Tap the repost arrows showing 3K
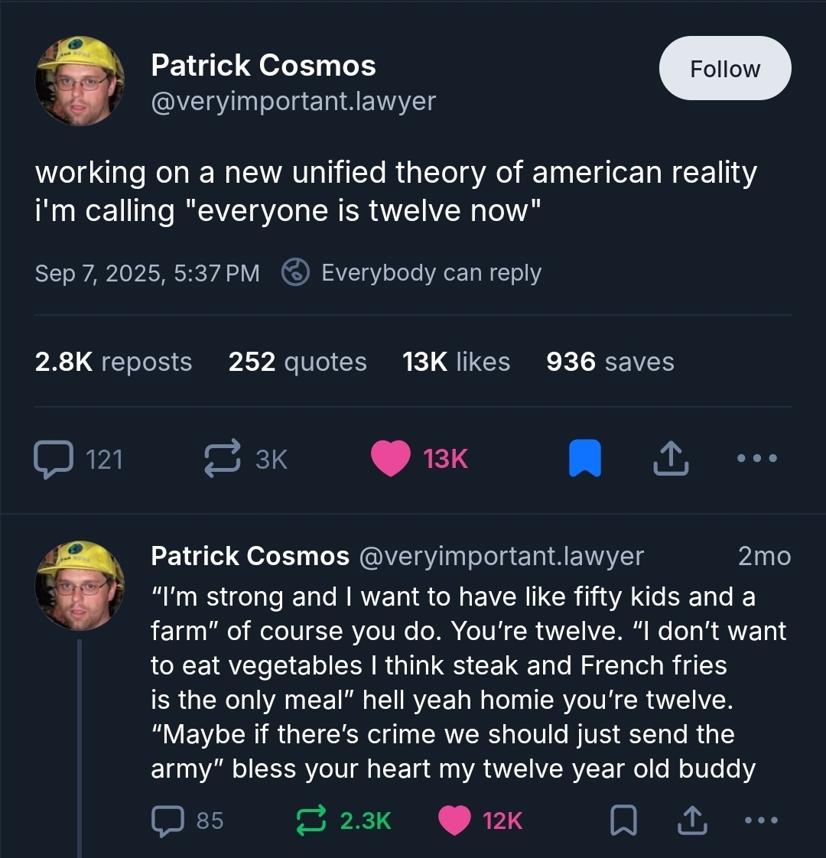The width and height of the screenshot is (826, 858). [x=223, y=459]
